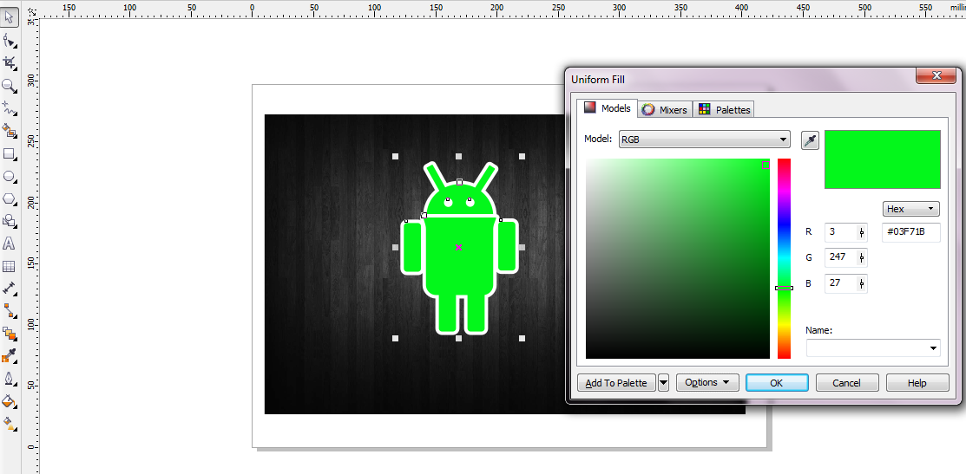This screenshot has height=474, width=966.
Task: Open the Outline Pen tool
Action: click(10, 378)
